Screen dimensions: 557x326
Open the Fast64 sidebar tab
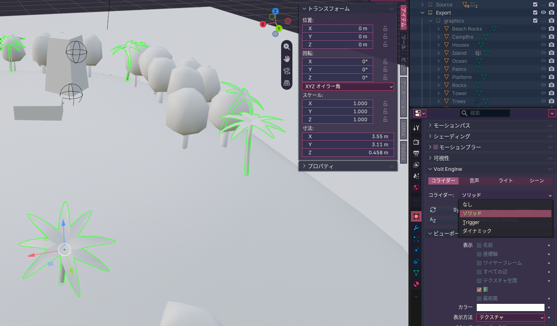pyautogui.click(x=403, y=152)
